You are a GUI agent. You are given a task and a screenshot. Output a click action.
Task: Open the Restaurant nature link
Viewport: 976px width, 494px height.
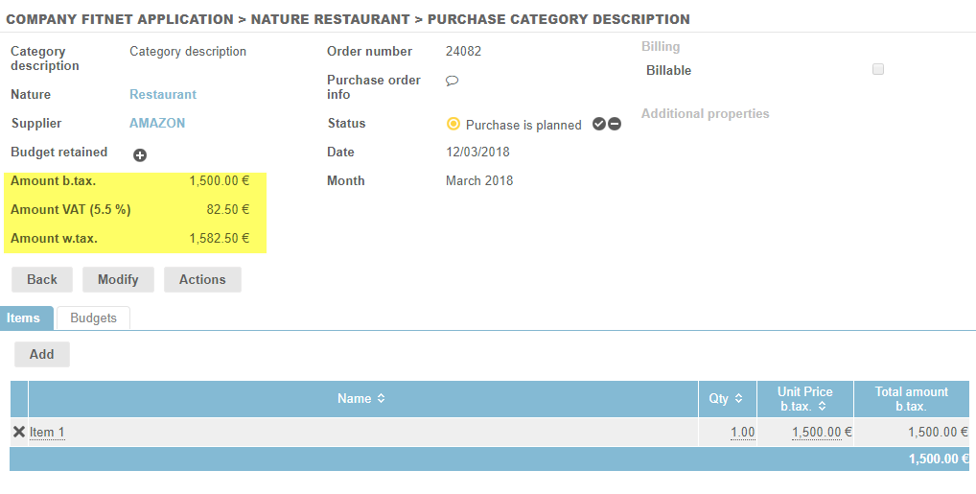(163, 95)
